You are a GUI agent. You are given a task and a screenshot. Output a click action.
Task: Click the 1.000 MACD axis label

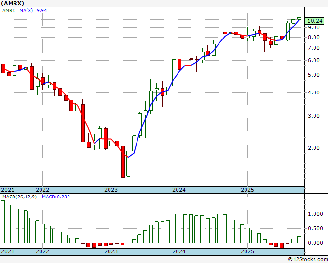315,214
